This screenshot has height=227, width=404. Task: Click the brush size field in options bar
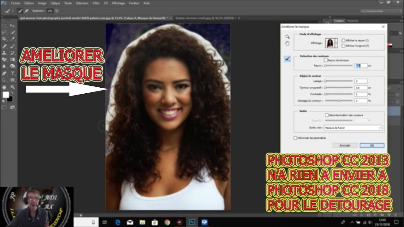point(50,11)
